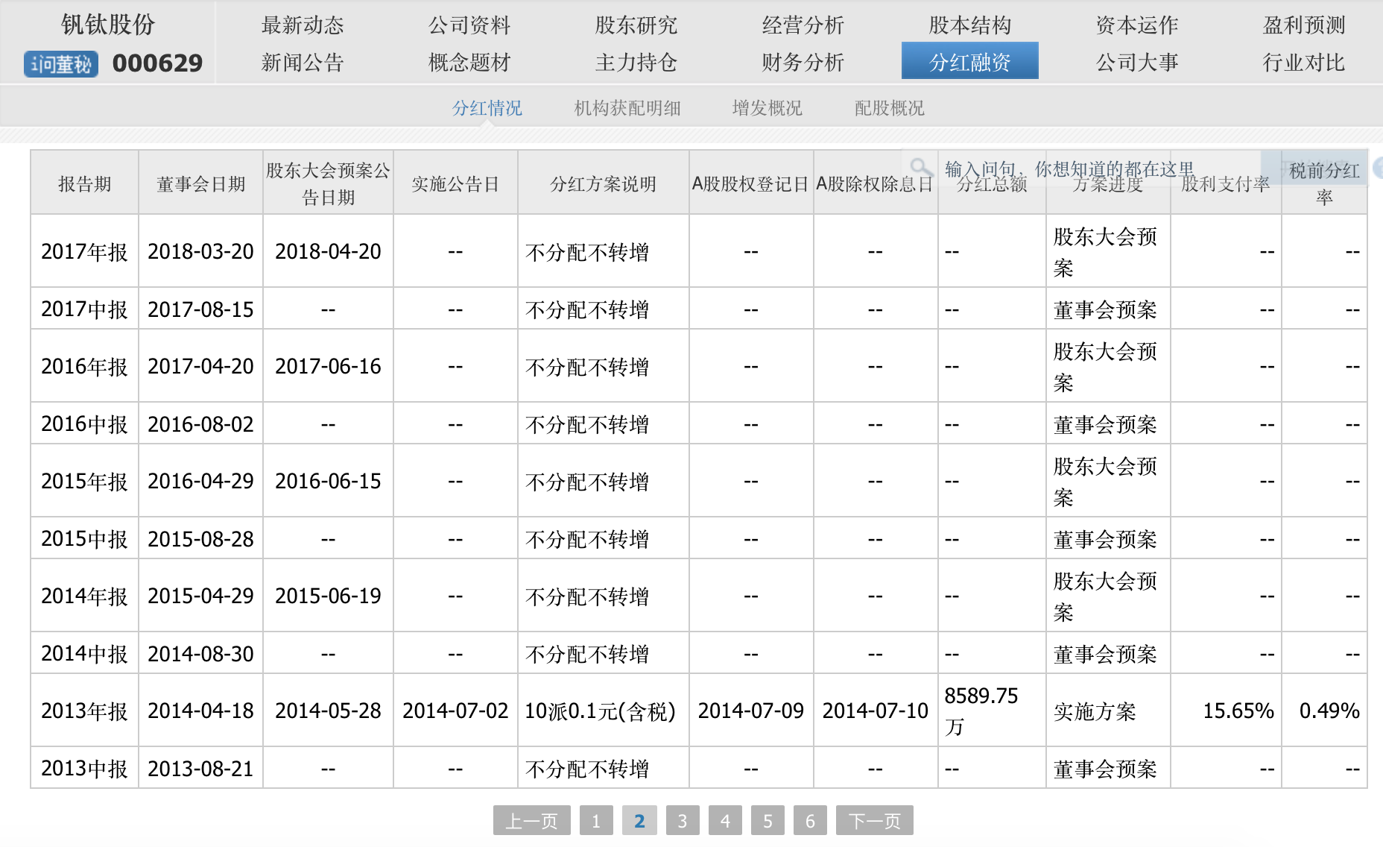Open the 经营分析 menu item
1383x847 pixels.
point(803,25)
